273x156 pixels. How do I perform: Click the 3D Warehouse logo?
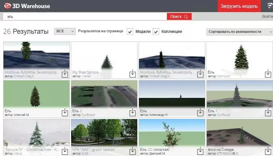point(27,6)
